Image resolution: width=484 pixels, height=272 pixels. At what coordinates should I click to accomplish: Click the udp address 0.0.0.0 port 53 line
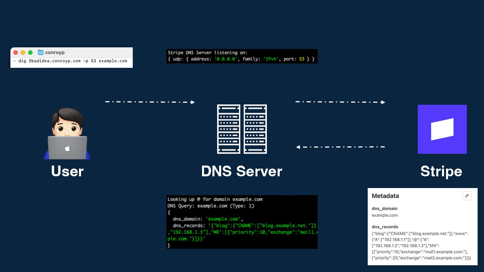241,59
